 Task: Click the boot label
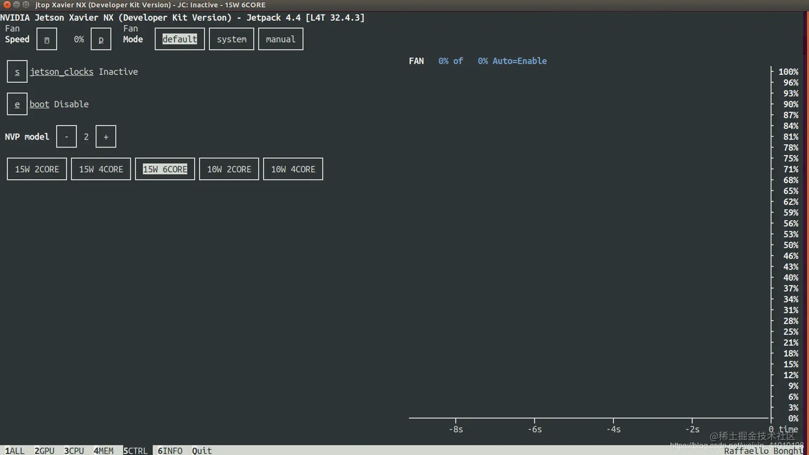point(39,104)
